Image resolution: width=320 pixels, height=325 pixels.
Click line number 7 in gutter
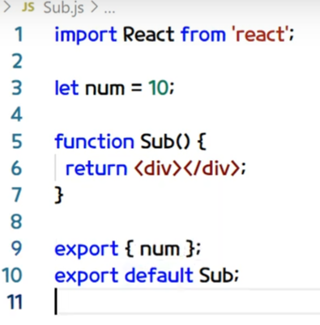[17, 195]
